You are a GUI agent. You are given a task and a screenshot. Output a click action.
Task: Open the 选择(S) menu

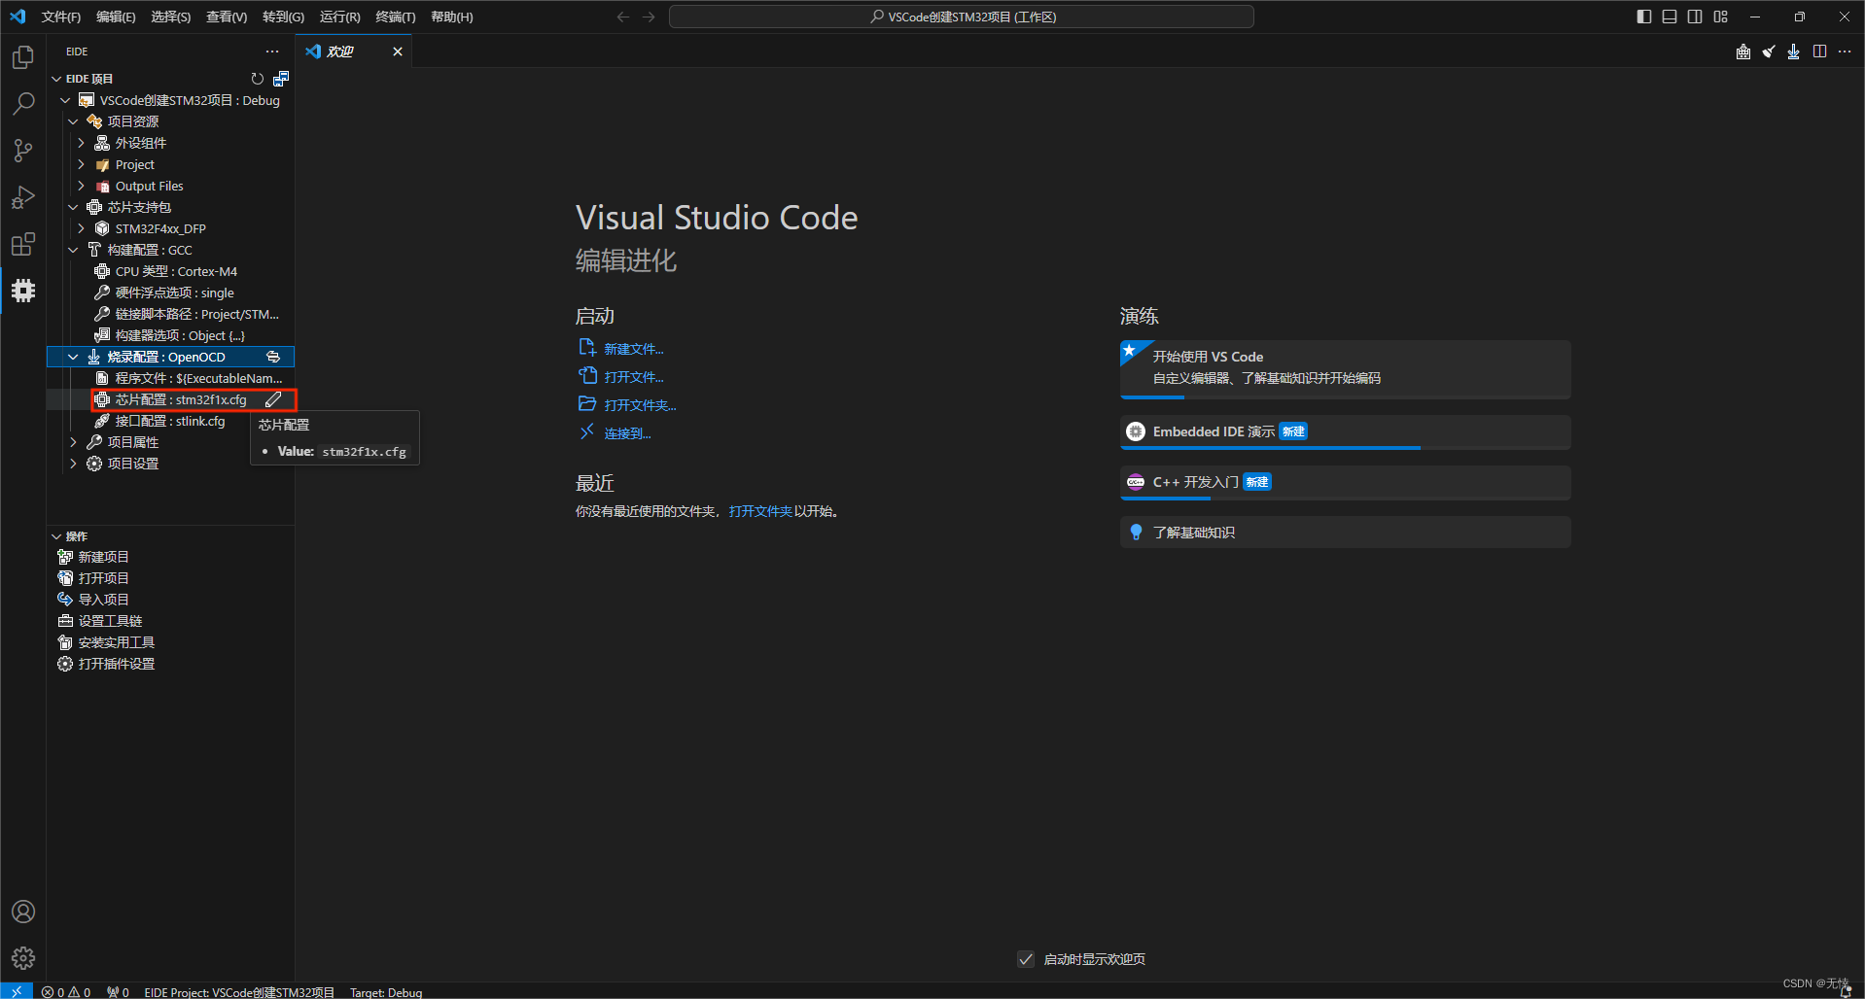pos(170,17)
